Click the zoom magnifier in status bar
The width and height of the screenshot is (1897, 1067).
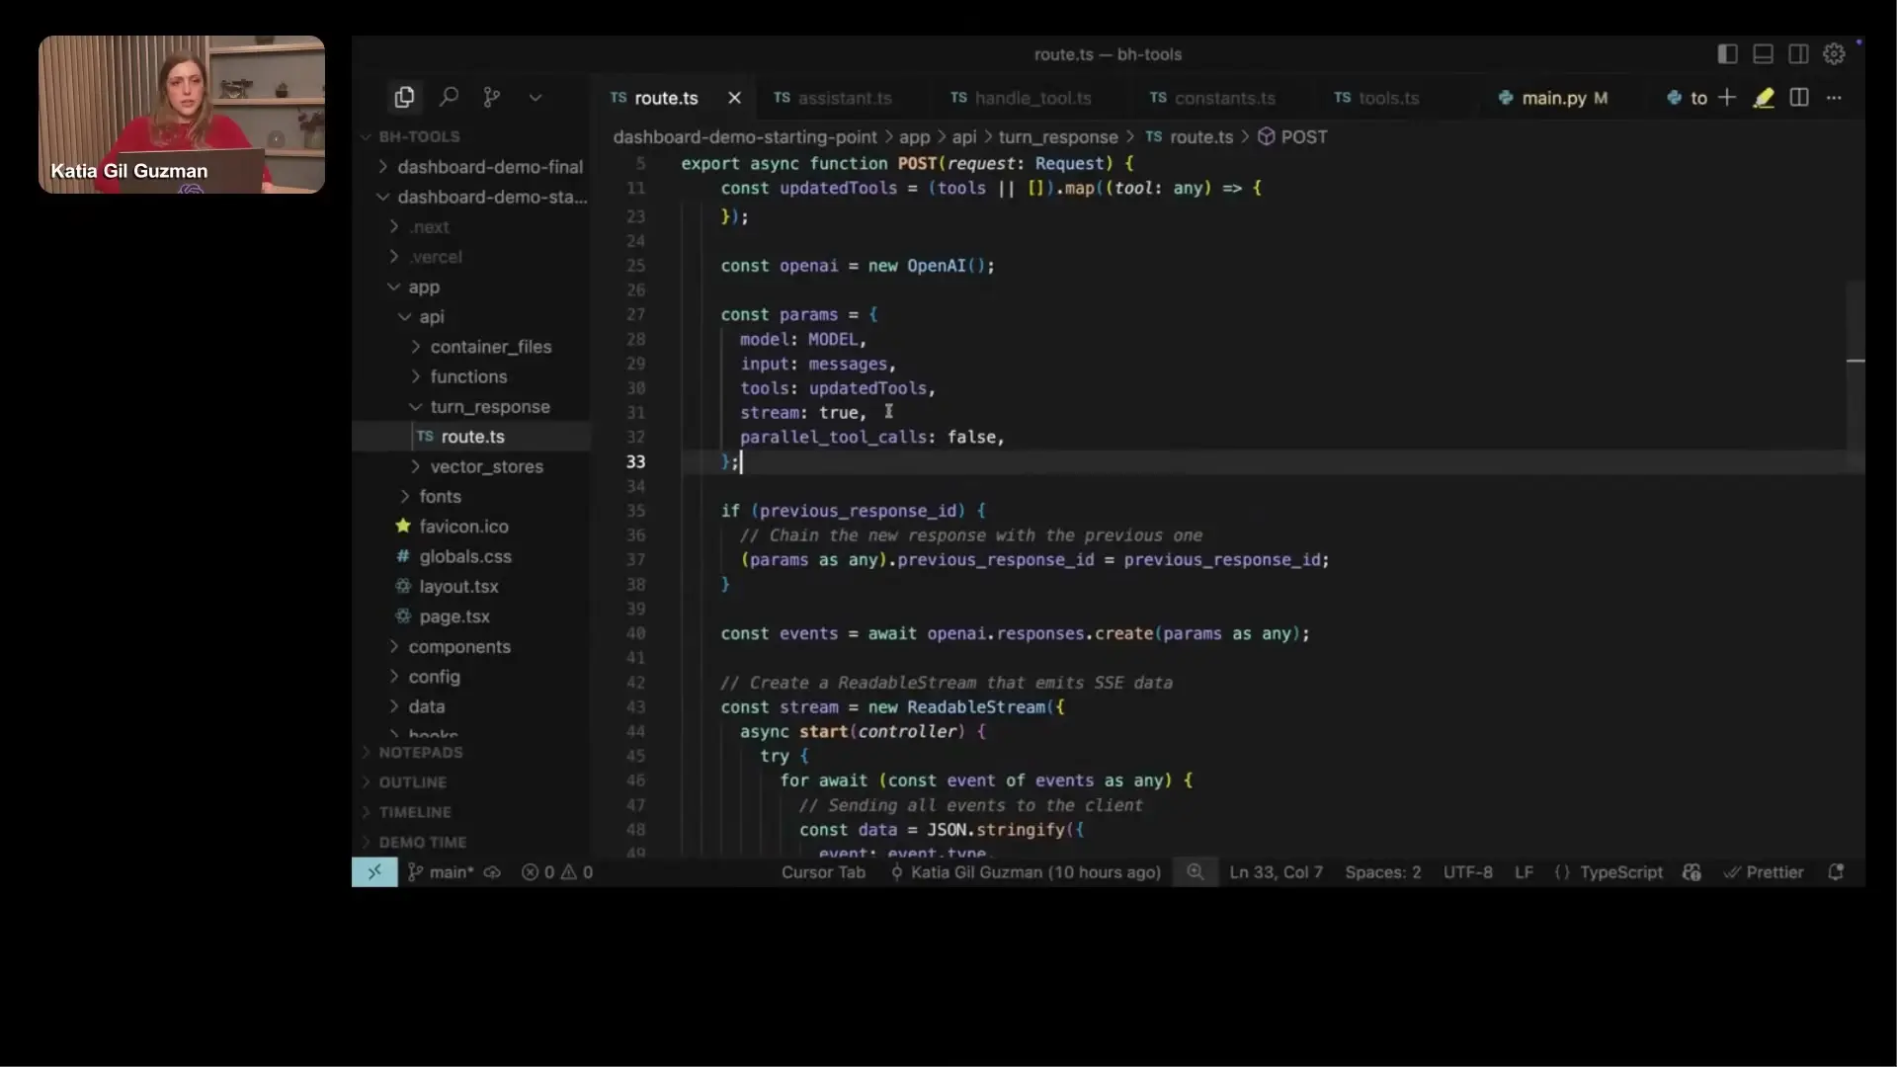tap(1195, 872)
